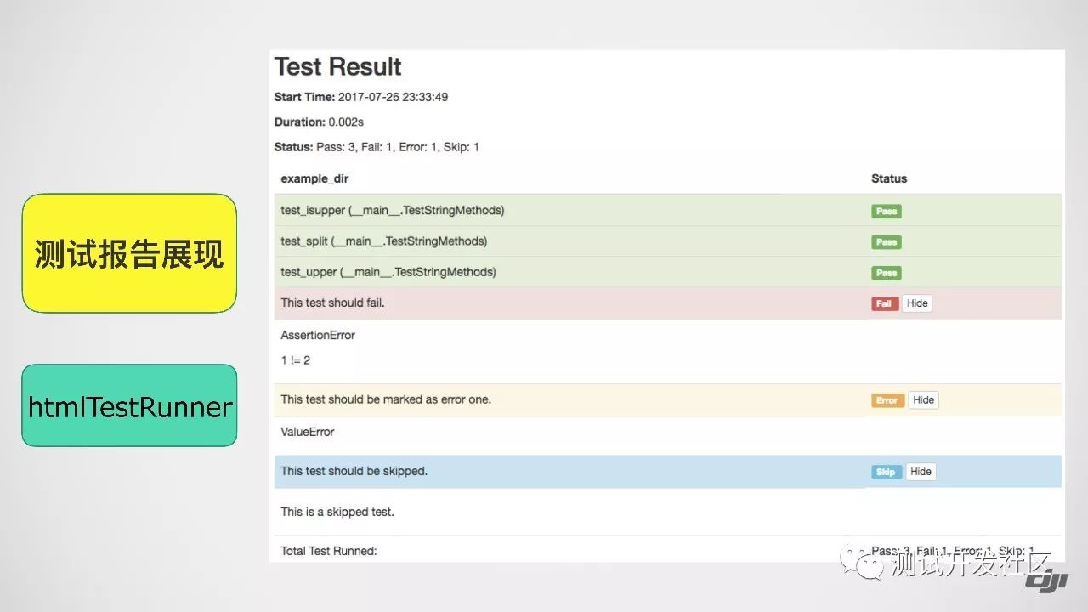The width and height of the screenshot is (1088, 612).
Task: Click the orange Error status badge
Action: point(887,400)
